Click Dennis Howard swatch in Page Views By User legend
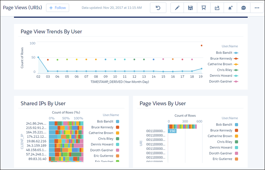265x170 pixels. (x=237, y=148)
